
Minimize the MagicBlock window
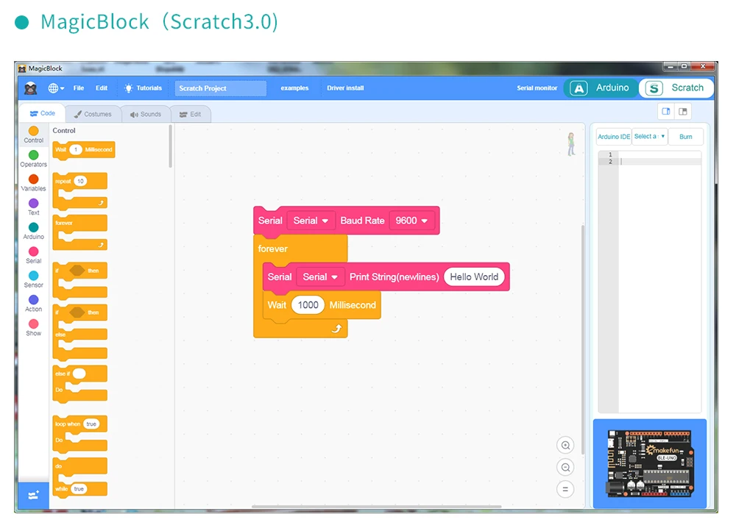(670, 67)
